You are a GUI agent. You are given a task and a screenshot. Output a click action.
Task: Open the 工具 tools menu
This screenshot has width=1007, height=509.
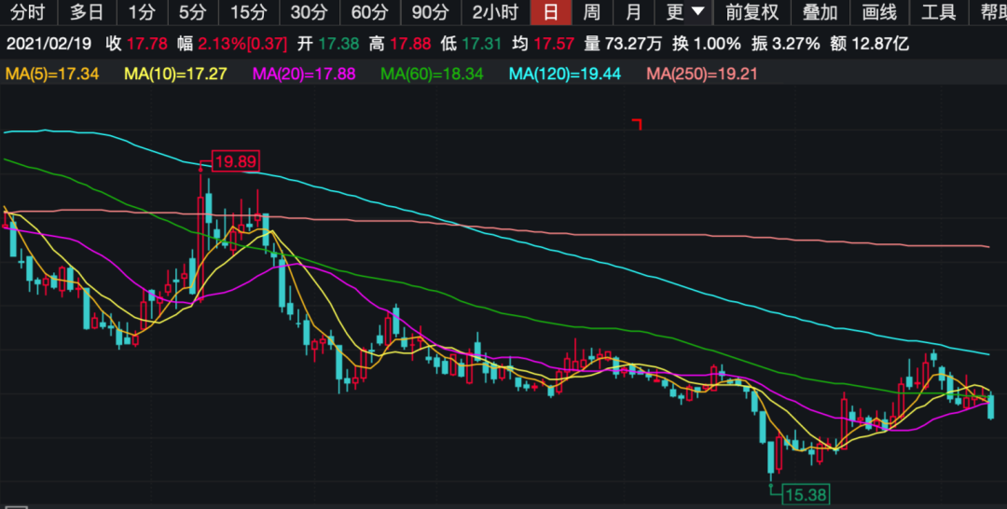tap(938, 12)
